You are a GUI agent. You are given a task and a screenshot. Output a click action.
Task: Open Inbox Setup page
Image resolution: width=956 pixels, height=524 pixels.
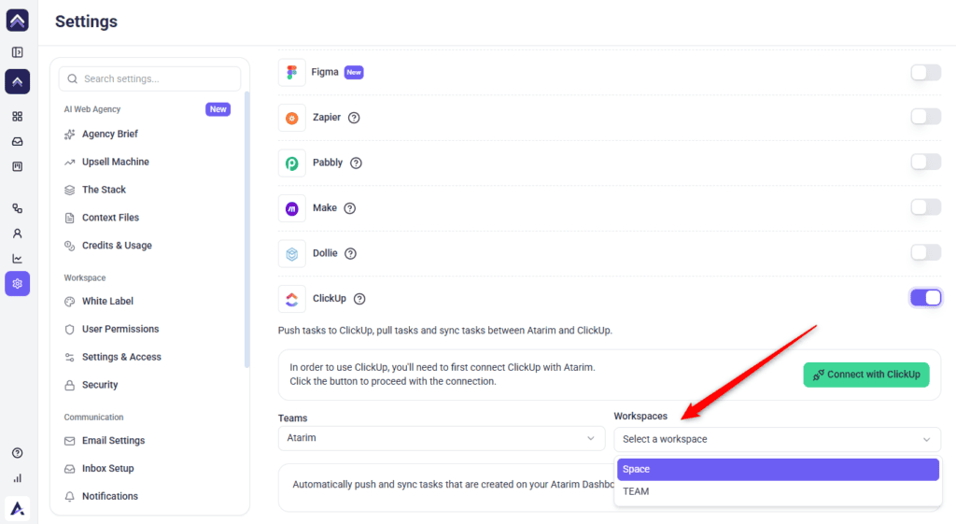coord(108,469)
